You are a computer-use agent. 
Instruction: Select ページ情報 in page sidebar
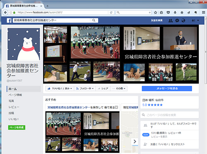[x=15, y=95]
